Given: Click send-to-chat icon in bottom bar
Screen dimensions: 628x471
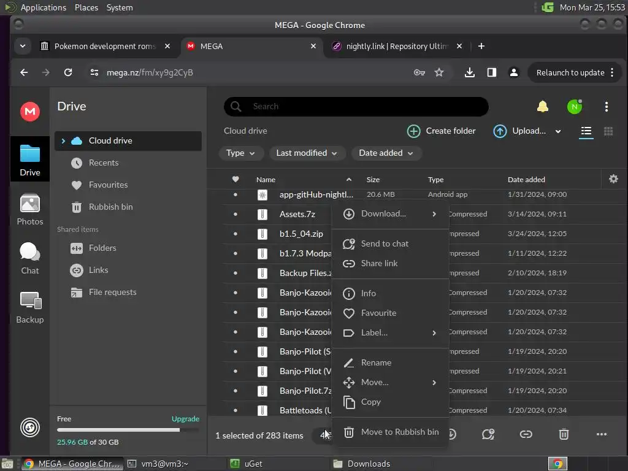Looking at the screenshot, I should [488, 434].
